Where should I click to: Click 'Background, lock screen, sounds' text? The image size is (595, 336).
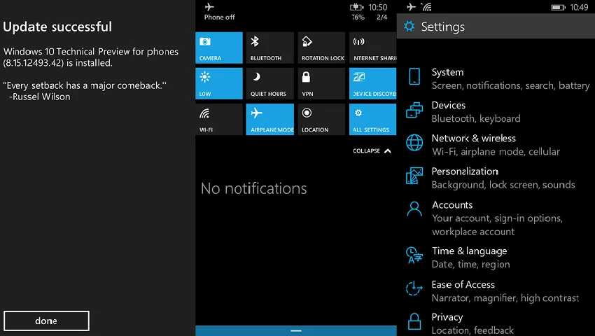tap(503, 185)
